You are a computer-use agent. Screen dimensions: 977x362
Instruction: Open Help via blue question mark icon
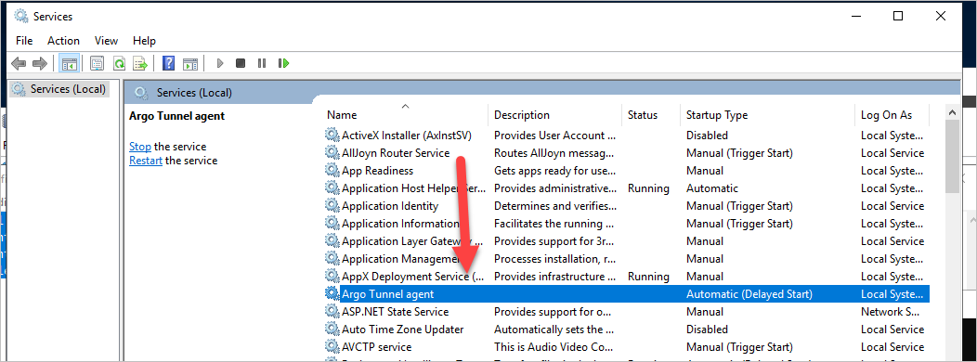point(168,63)
